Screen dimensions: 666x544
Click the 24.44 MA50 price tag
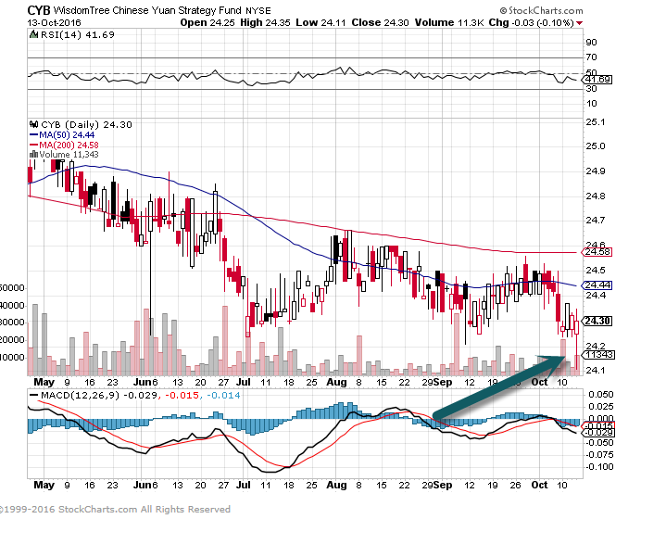tap(597, 285)
